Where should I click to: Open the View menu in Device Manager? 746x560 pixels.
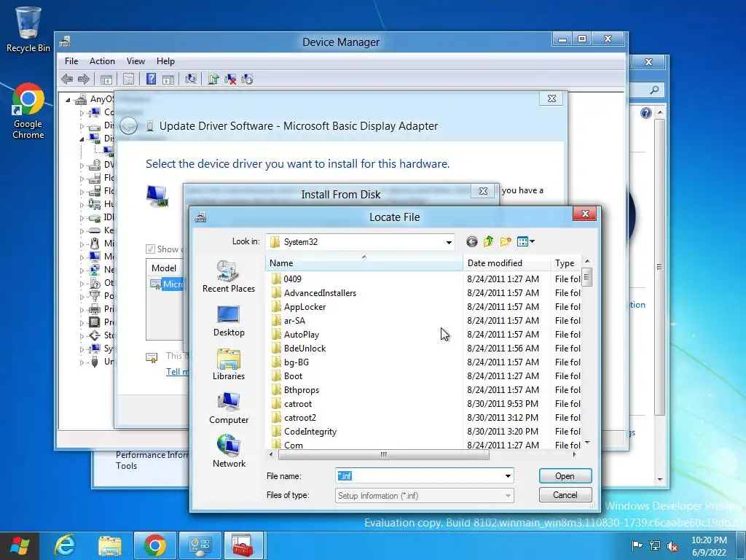tap(136, 61)
